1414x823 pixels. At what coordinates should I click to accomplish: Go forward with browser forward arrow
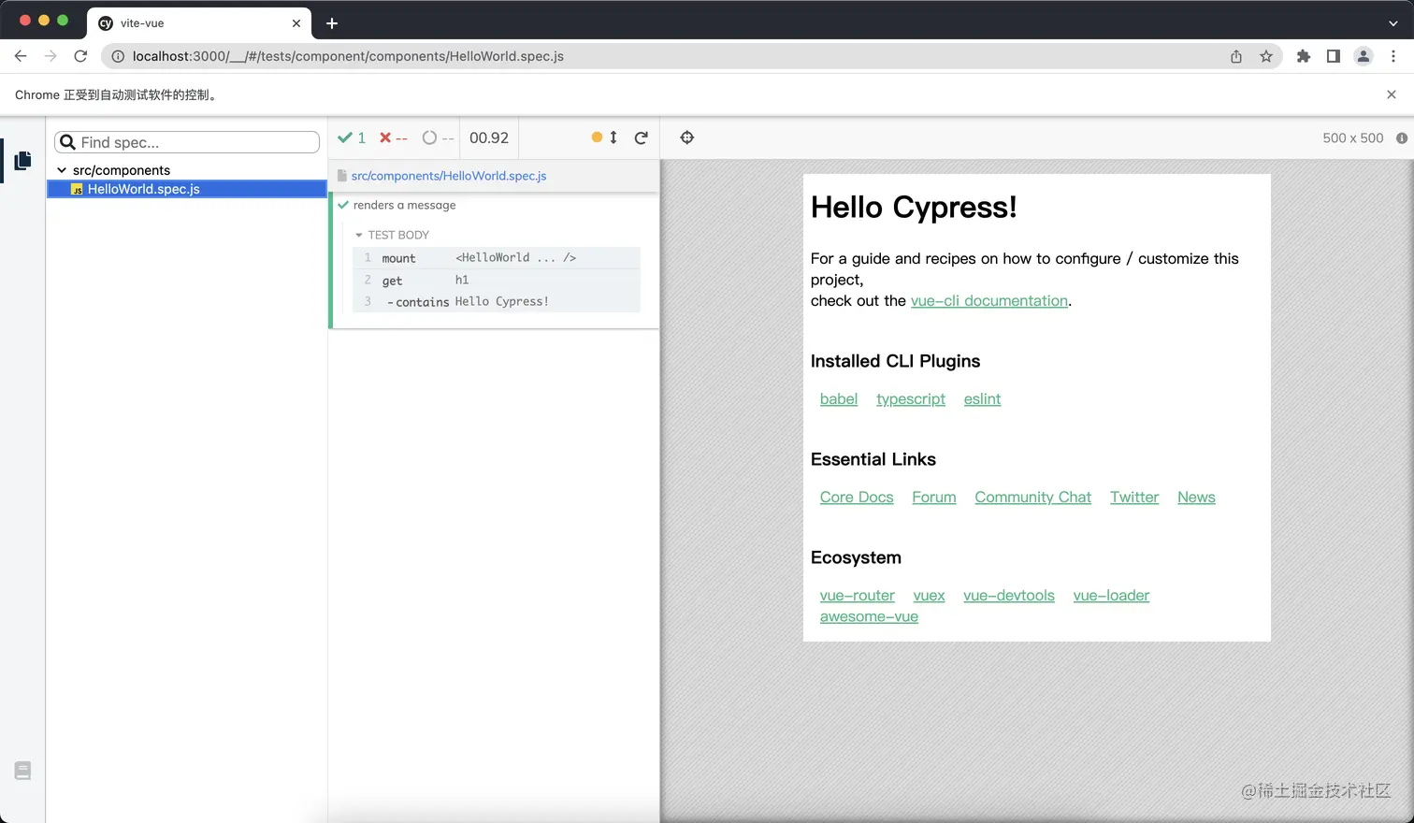click(x=50, y=56)
